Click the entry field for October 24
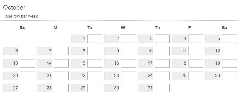 [x=162, y=76]
